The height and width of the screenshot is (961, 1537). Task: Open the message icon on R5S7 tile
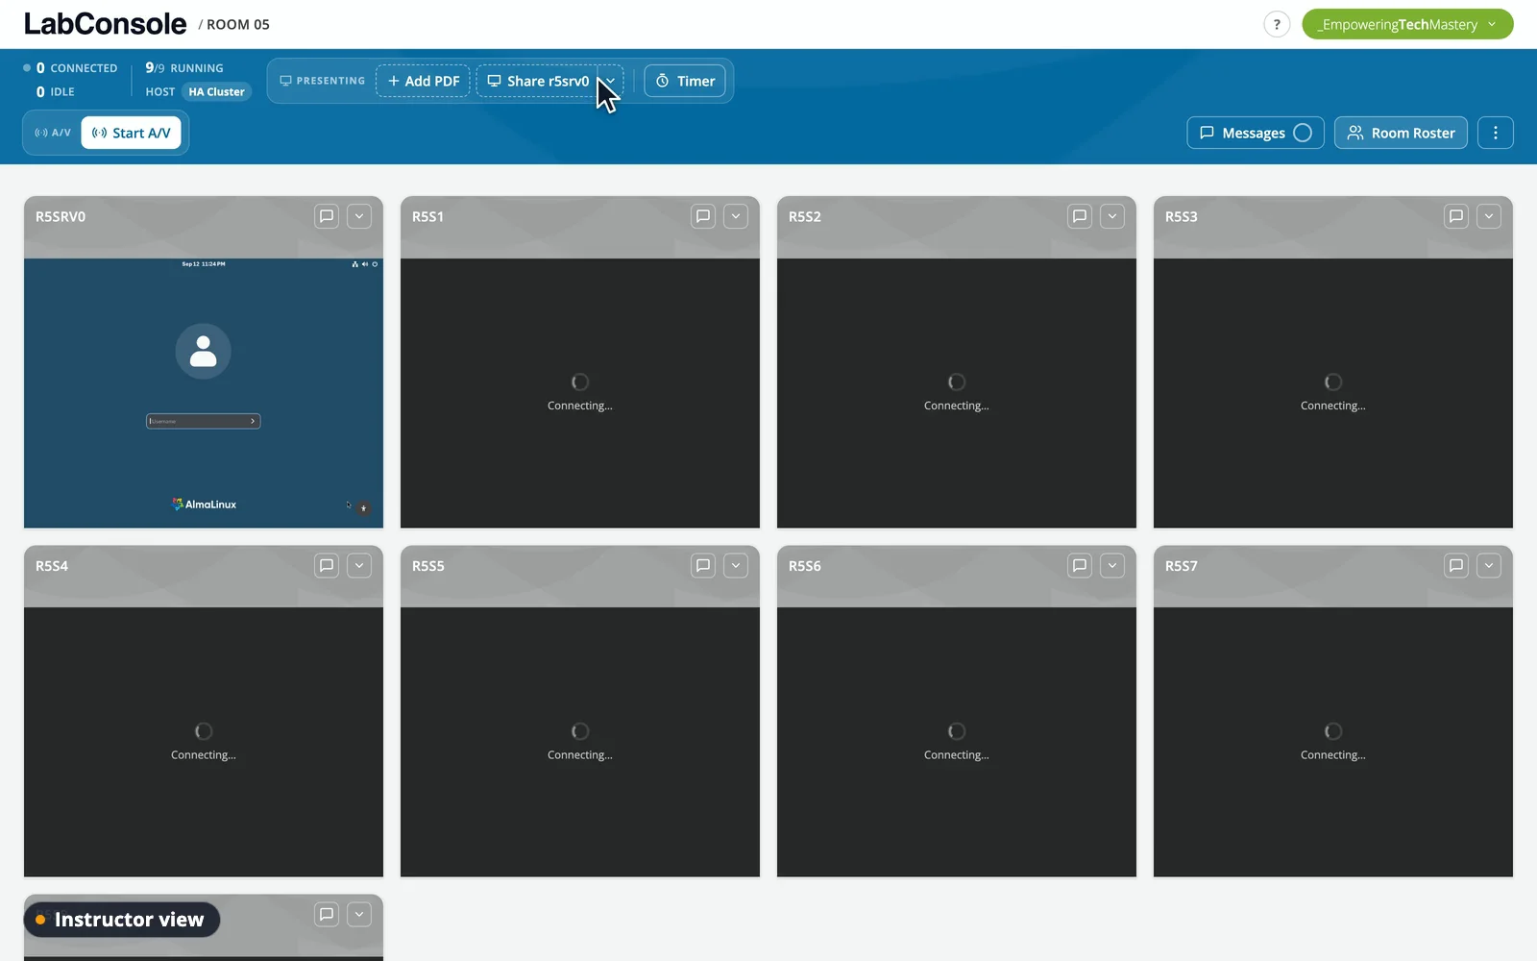(x=1456, y=565)
